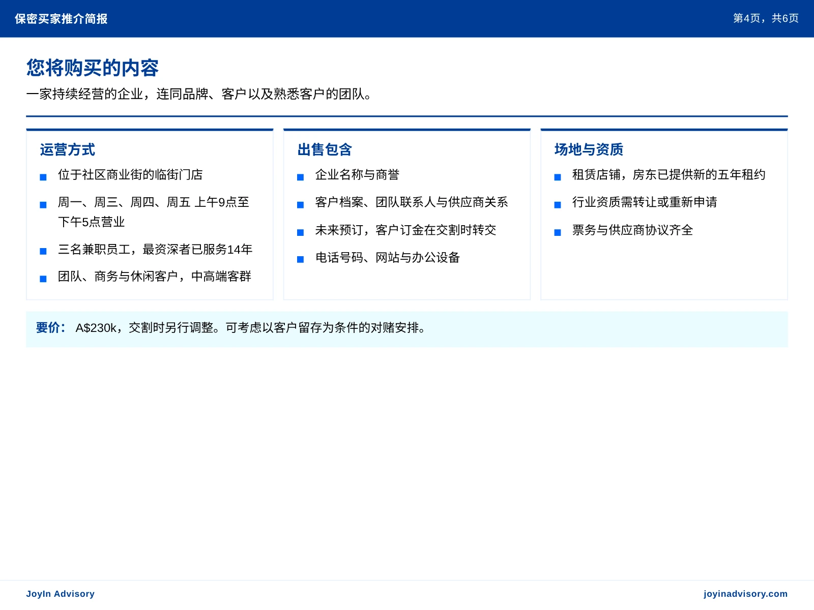Click the JoyIn Advisory footer text
Viewport: 814px width, 610px height.
coord(61,594)
